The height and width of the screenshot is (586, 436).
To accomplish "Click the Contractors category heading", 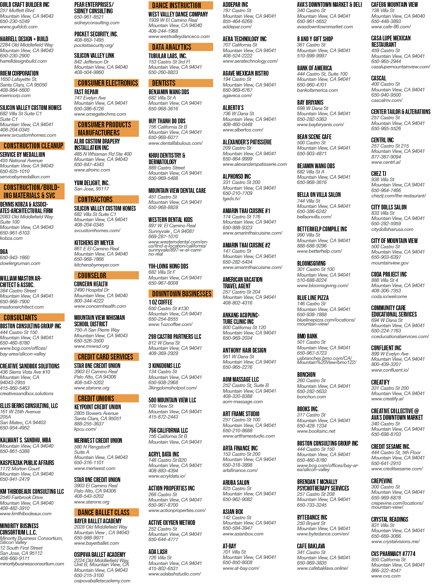I will (x=107, y=199).
